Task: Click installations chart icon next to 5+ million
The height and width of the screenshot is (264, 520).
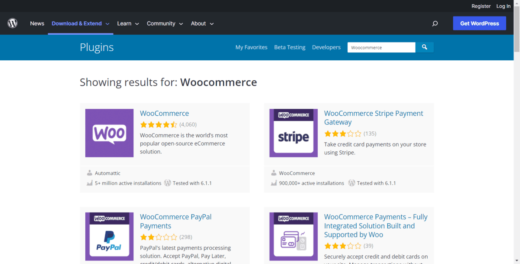Action: 90,183
